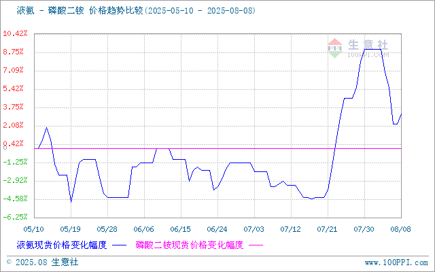The width and height of the screenshot is (435, 272).
Task: Click the magenta 磷酸二铵 line near 06/24
Action: 217,149
